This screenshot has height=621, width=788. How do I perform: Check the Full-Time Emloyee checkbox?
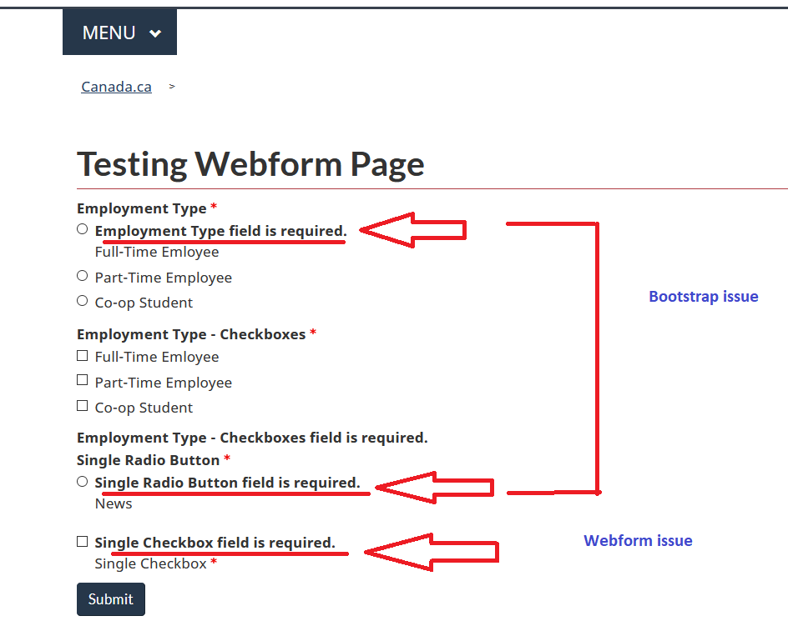coord(82,355)
